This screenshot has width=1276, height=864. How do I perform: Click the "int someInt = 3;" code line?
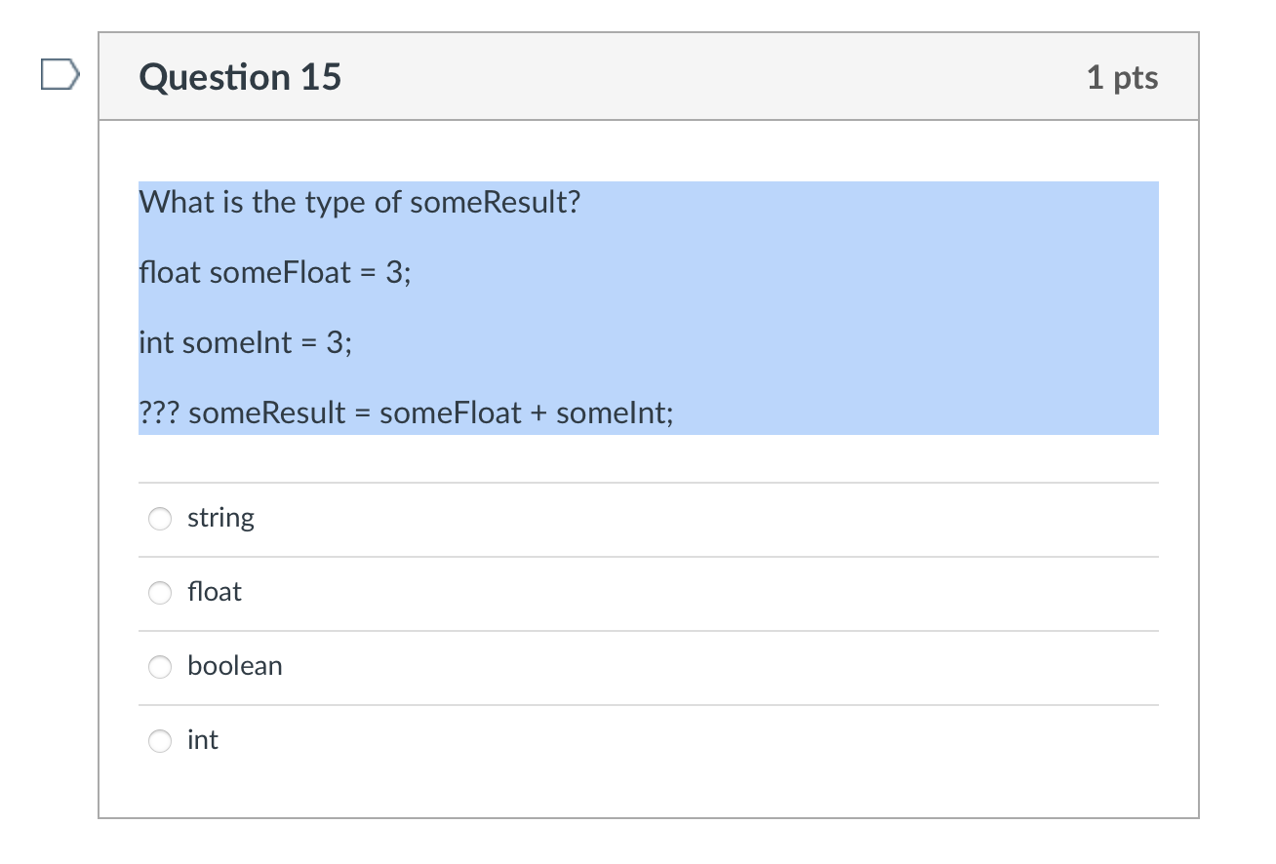(246, 343)
